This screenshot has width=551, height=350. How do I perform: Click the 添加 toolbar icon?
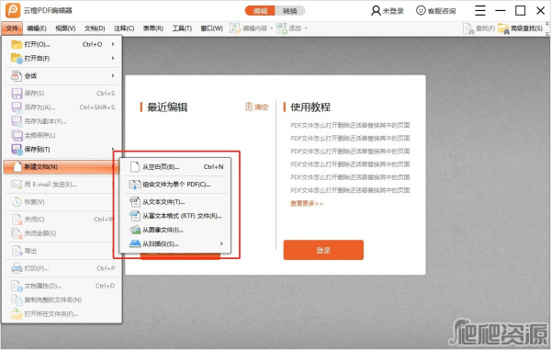pos(281,28)
